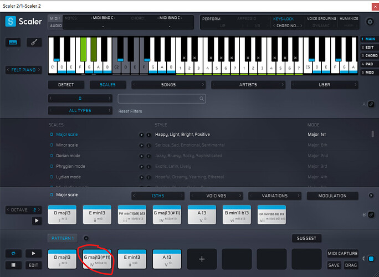The height and width of the screenshot is (277, 379).
Task: Show info for D Phrygian mode
Action: point(148,167)
